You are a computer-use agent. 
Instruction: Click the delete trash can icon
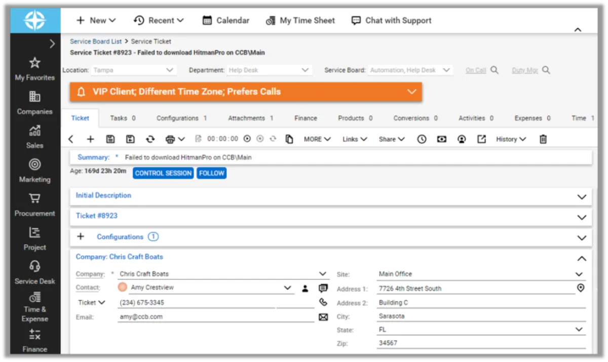coord(543,139)
